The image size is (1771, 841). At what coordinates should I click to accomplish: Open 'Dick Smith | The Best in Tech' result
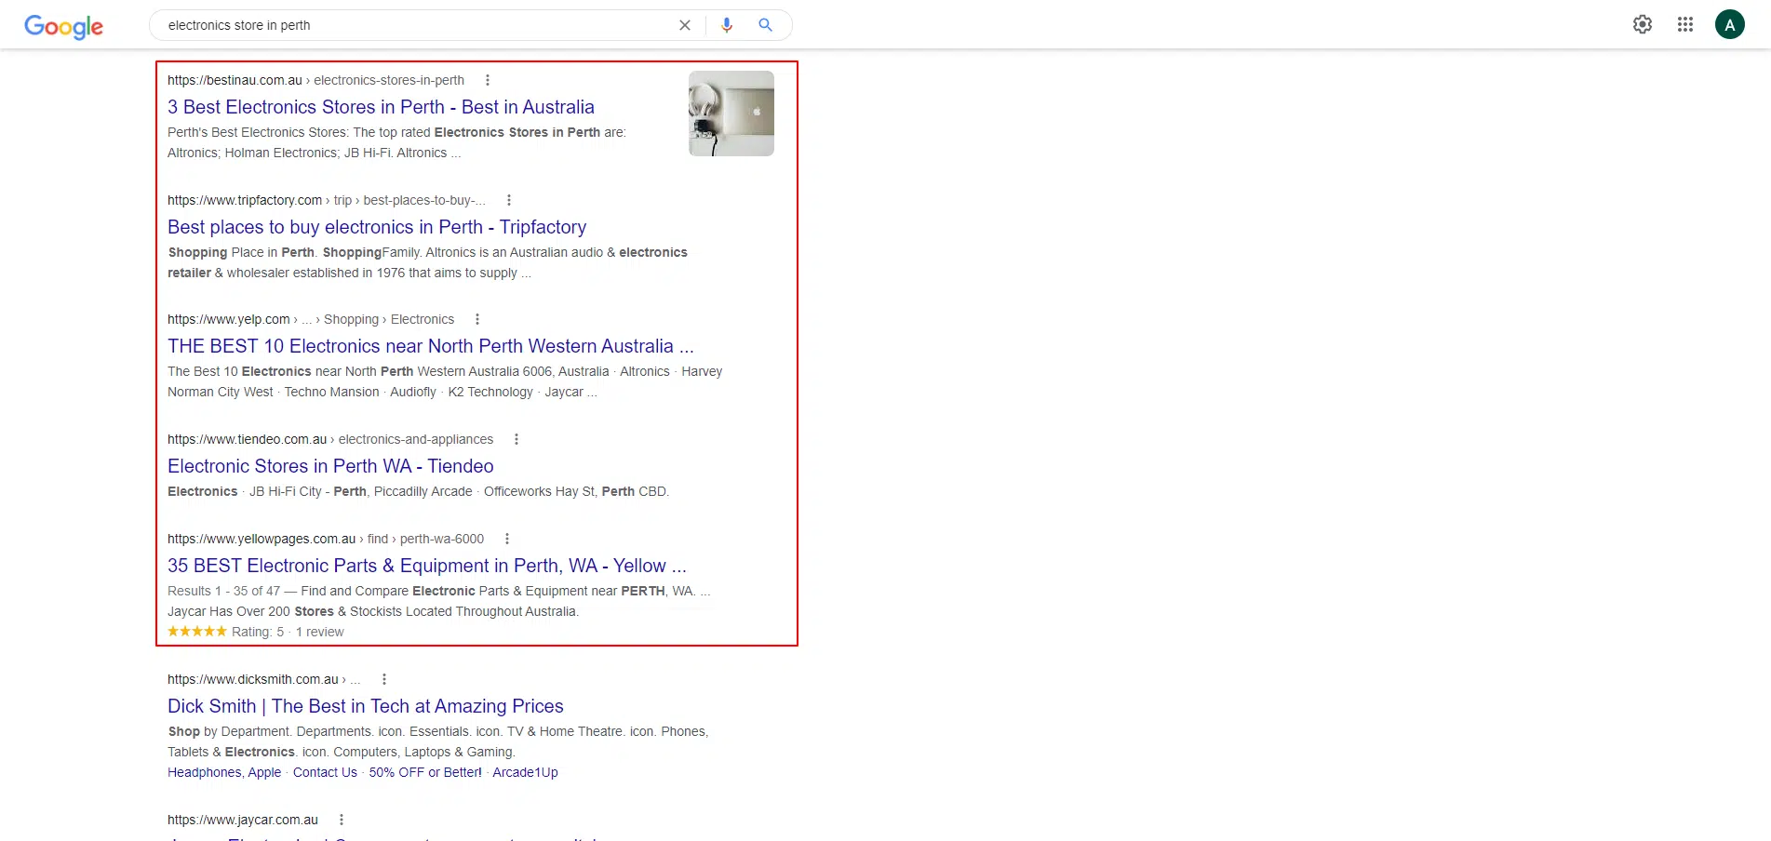tap(366, 706)
